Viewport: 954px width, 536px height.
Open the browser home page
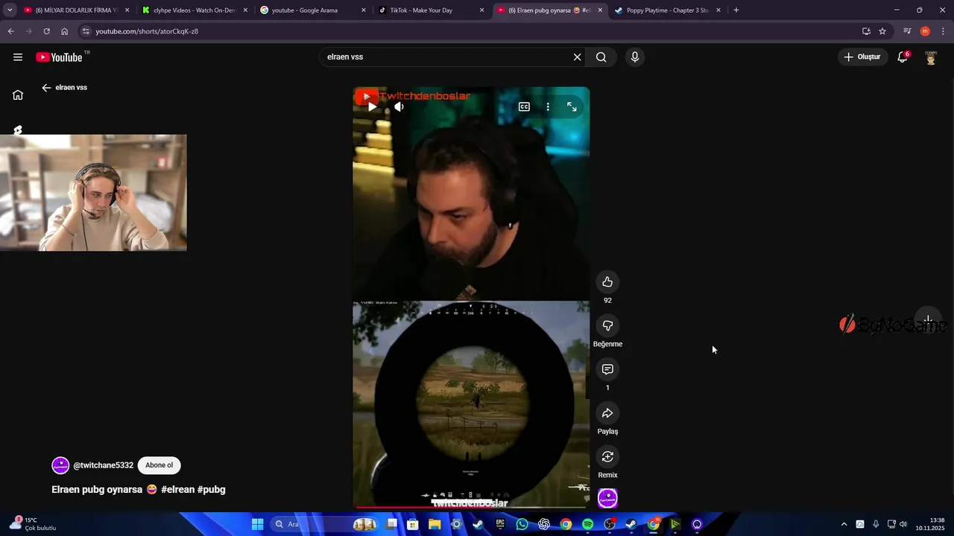coord(64,31)
